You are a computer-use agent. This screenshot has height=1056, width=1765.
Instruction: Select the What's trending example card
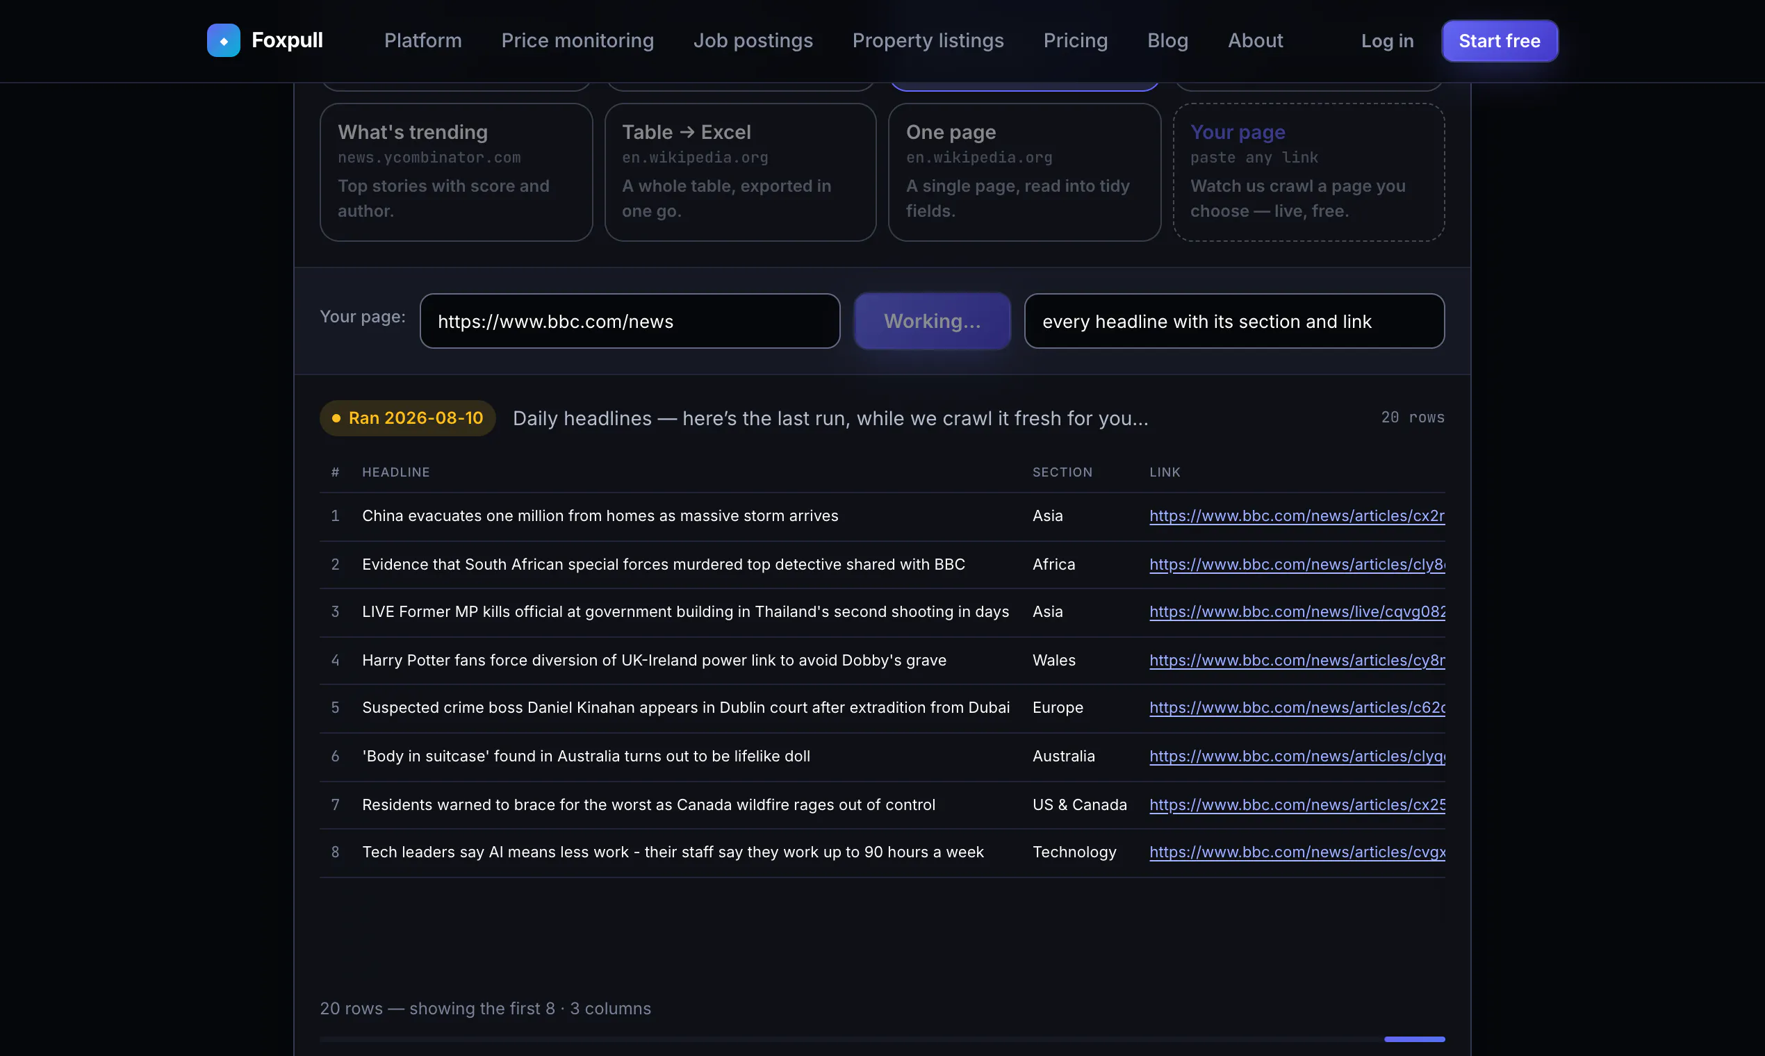click(457, 172)
